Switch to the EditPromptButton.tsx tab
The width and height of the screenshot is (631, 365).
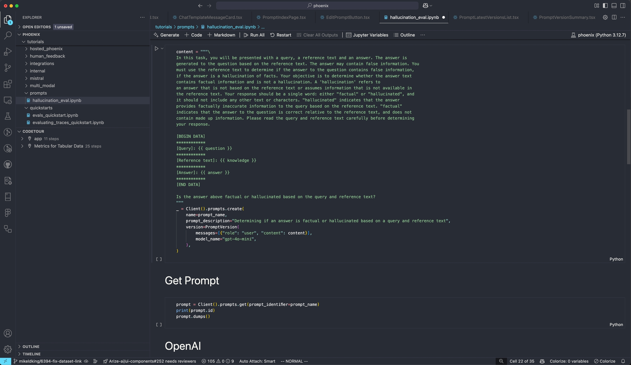click(x=348, y=17)
